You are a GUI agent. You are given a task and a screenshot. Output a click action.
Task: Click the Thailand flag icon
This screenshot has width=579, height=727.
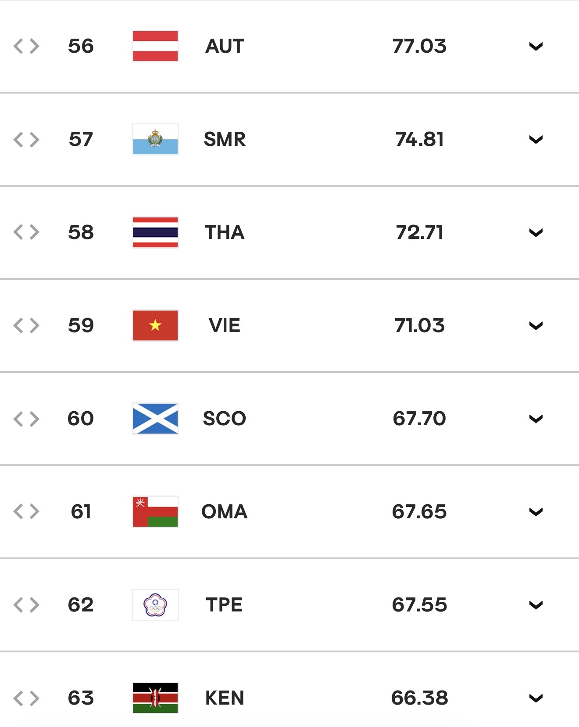(x=155, y=232)
